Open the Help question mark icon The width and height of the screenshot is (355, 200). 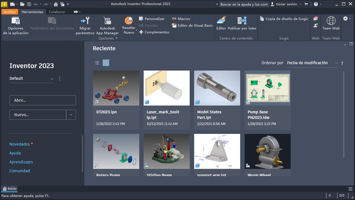(316, 4)
